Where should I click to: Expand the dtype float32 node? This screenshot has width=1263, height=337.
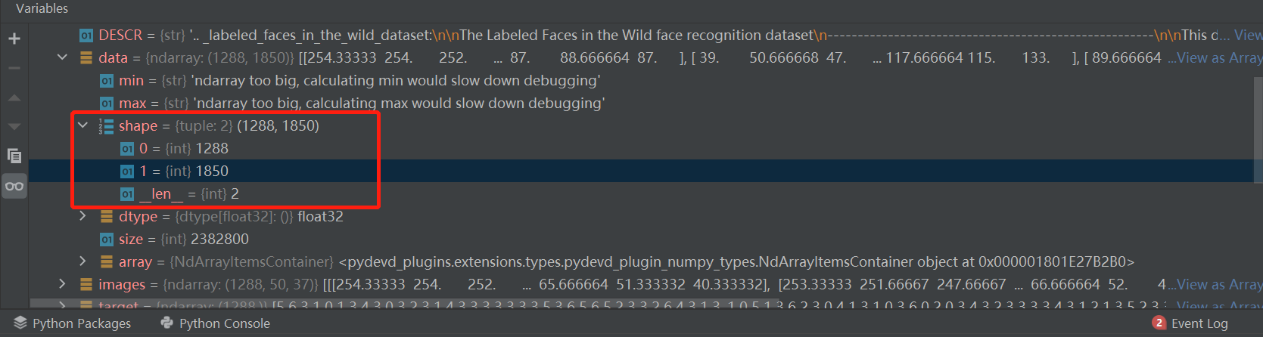click(83, 216)
